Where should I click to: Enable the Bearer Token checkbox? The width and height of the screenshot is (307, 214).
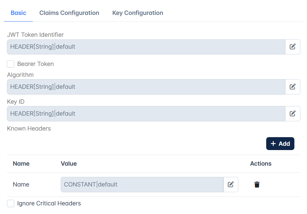11,64
